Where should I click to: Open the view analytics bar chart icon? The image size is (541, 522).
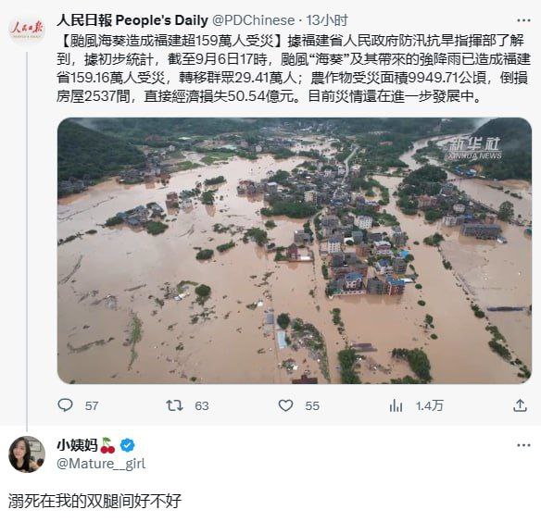(x=396, y=405)
